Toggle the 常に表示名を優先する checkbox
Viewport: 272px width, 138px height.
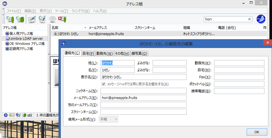104,84
